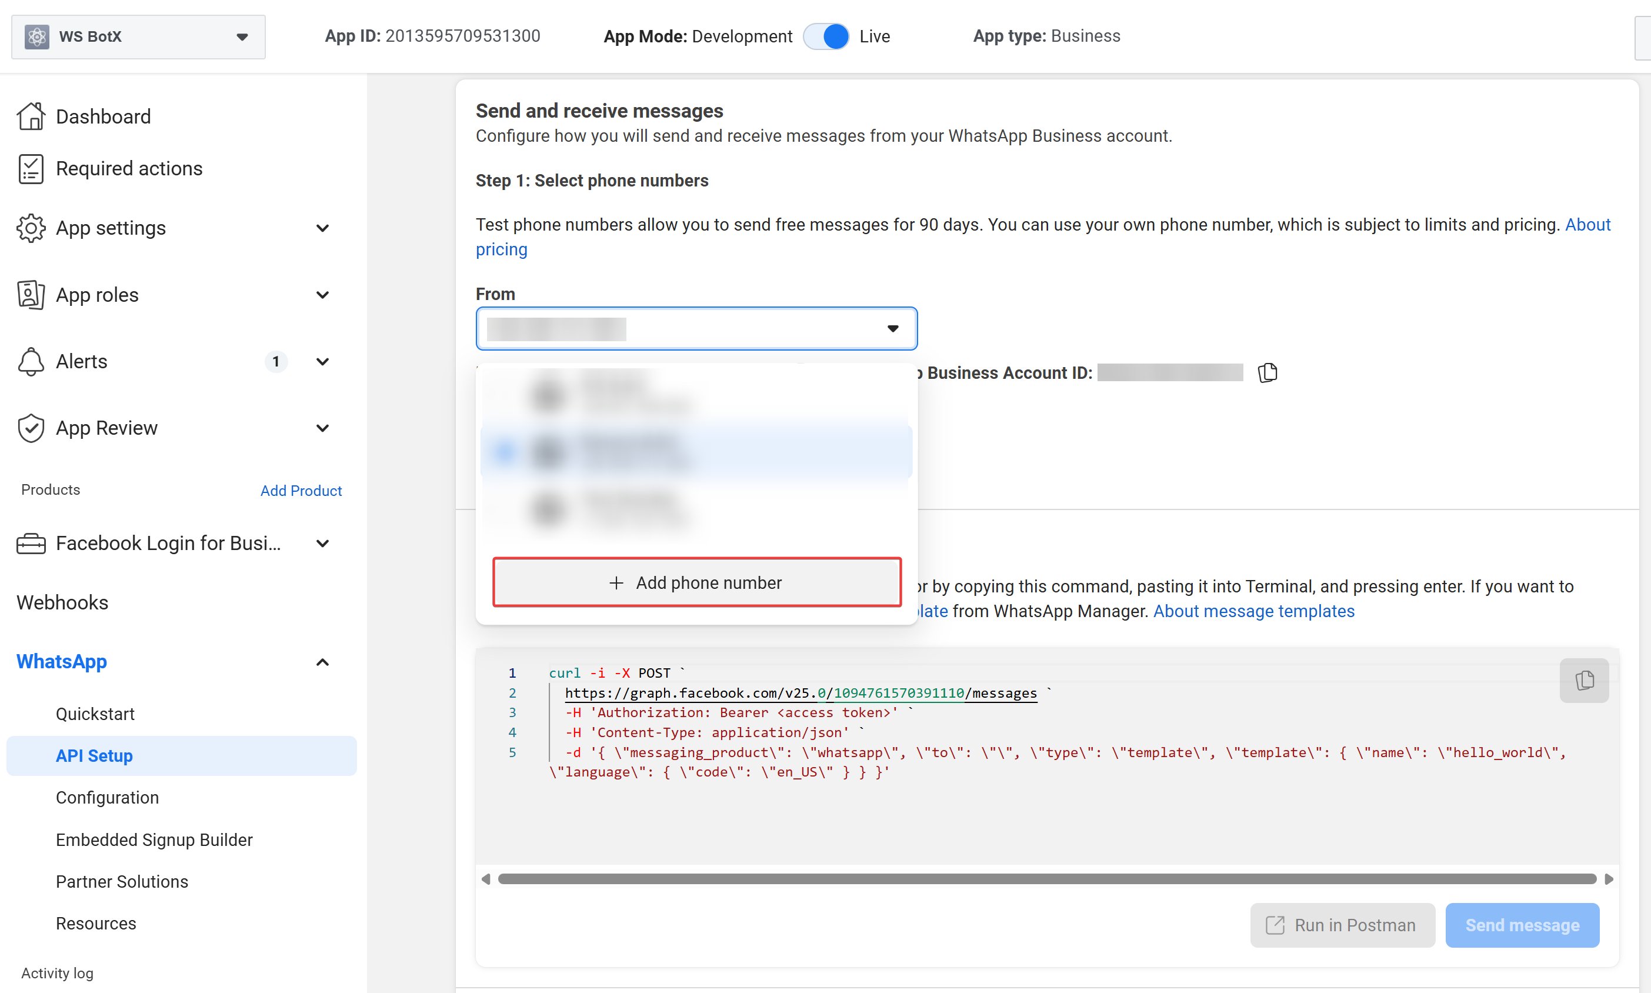The height and width of the screenshot is (993, 1651).
Task: Click the scrollbar left arrow under code
Action: click(x=486, y=878)
